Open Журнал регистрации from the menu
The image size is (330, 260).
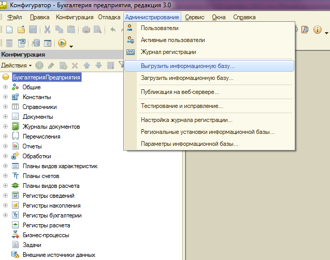(x=168, y=52)
